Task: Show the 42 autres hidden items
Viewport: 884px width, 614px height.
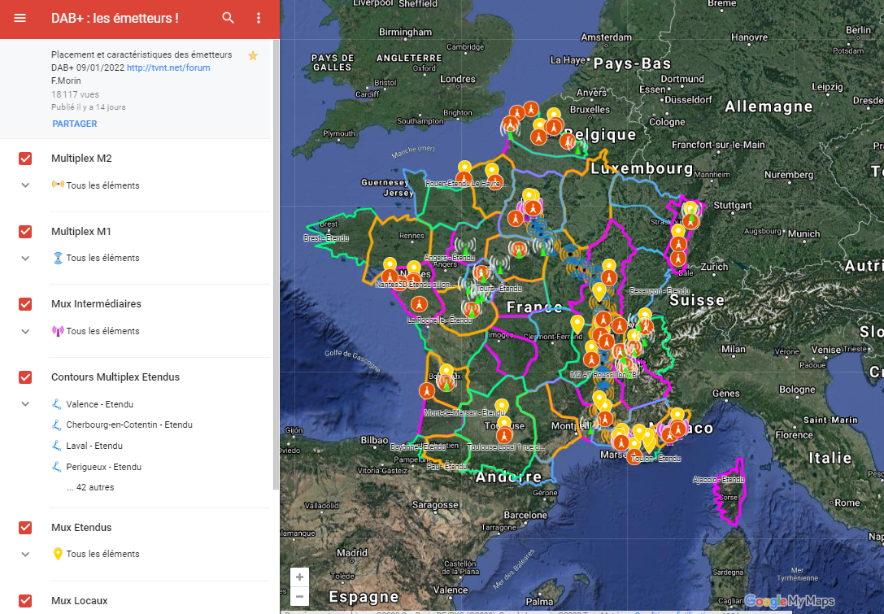Action: tap(90, 487)
